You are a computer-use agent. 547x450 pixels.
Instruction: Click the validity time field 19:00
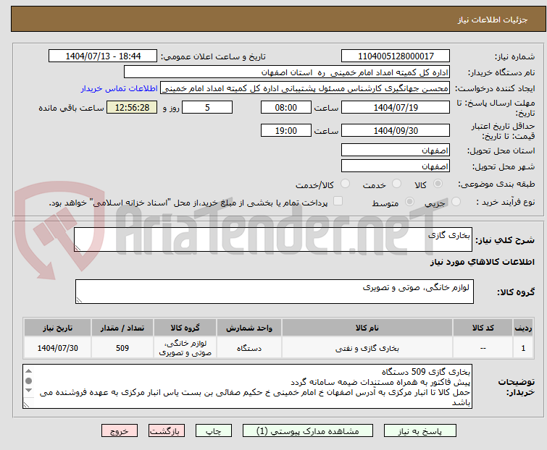pos(286,131)
